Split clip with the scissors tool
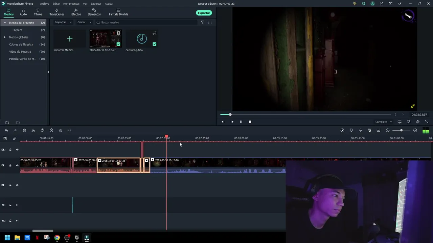This screenshot has height=243, width=433. click(33, 130)
